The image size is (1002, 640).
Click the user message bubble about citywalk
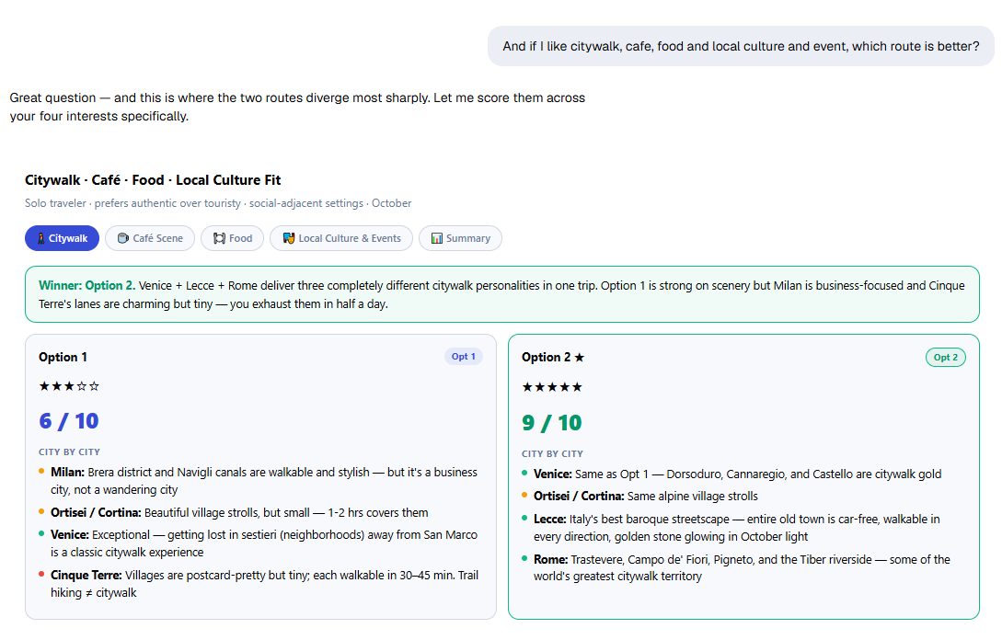click(741, 46)
